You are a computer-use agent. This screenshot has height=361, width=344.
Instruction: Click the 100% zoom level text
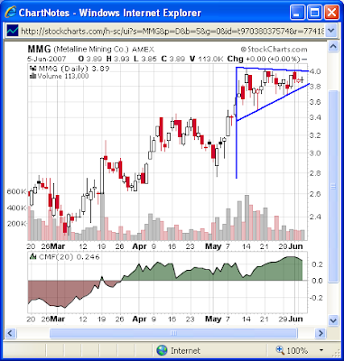coord(297,351)
